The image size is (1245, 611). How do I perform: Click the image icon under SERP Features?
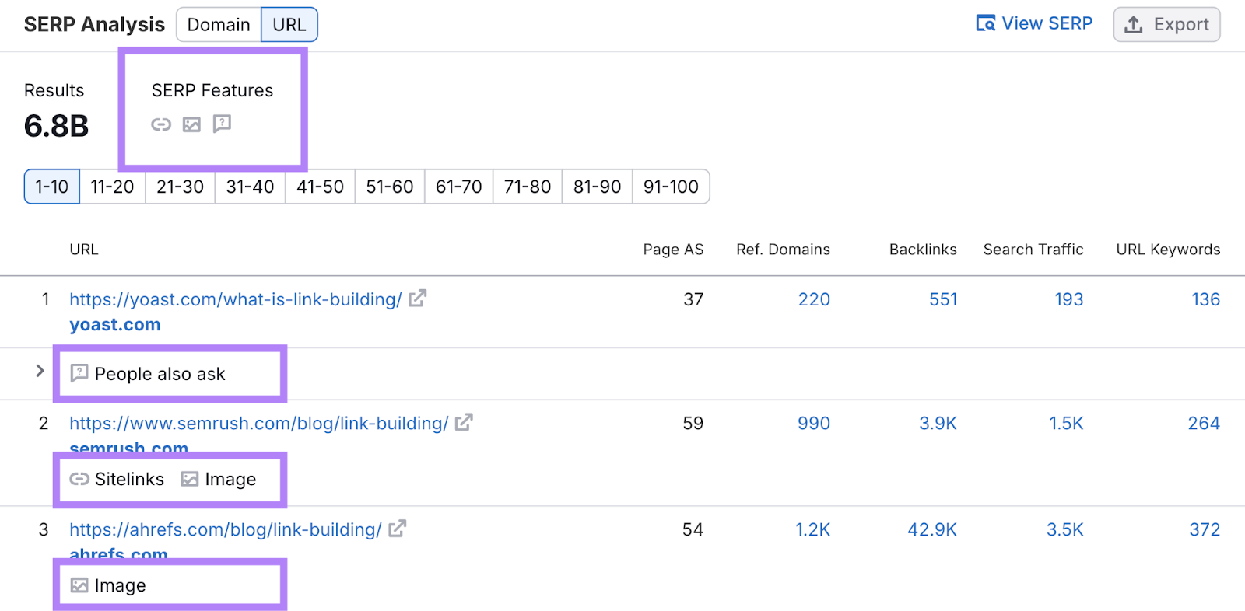pyautogui.click(x=191, y=124)
